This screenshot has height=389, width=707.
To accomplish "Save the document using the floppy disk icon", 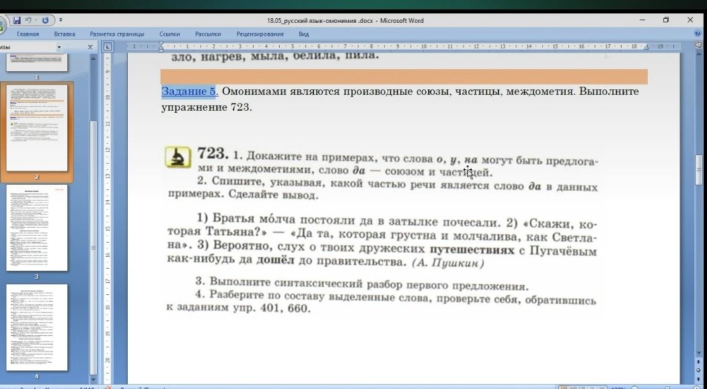I will click(17, 20).
